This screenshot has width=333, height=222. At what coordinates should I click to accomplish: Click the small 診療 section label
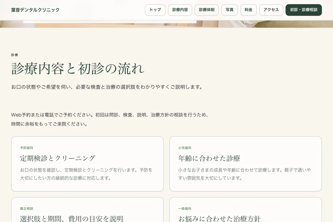tap(14, 55)
